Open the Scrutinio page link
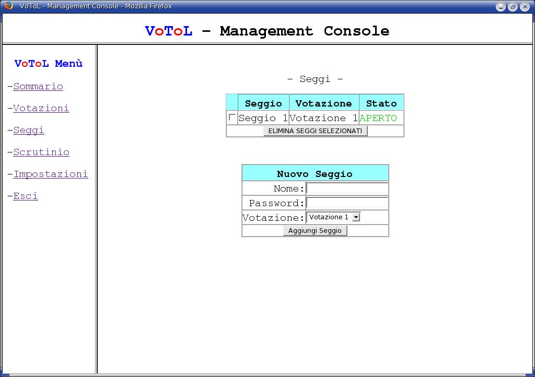This screenshot has height=377, width=535. coord(41,152)
